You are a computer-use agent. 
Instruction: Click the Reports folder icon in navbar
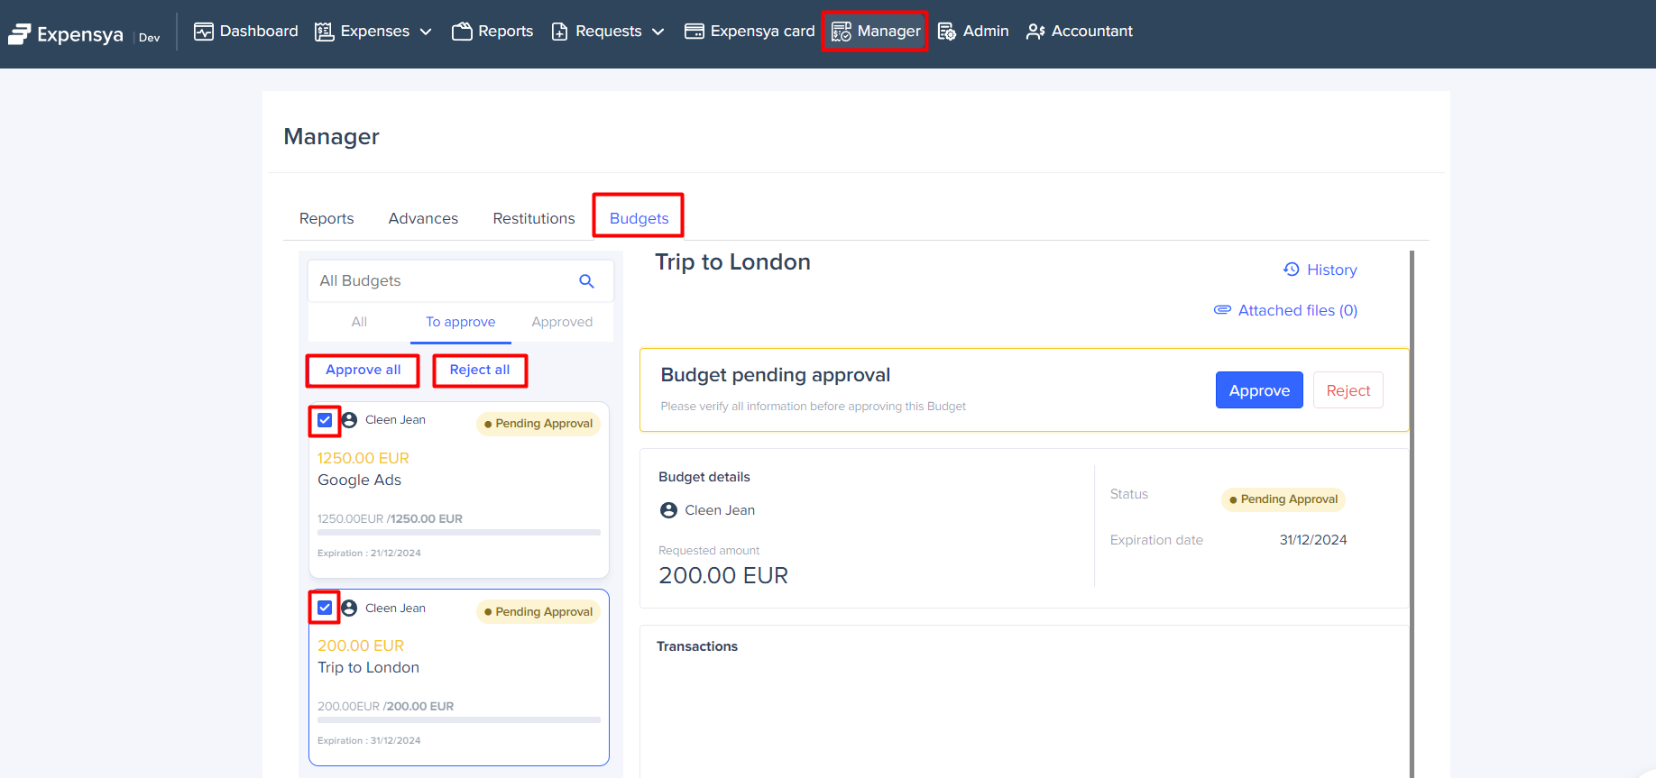tap(462, 32)
